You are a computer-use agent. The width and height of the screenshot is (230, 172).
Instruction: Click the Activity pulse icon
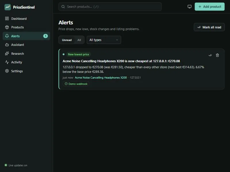coord(7,62)
